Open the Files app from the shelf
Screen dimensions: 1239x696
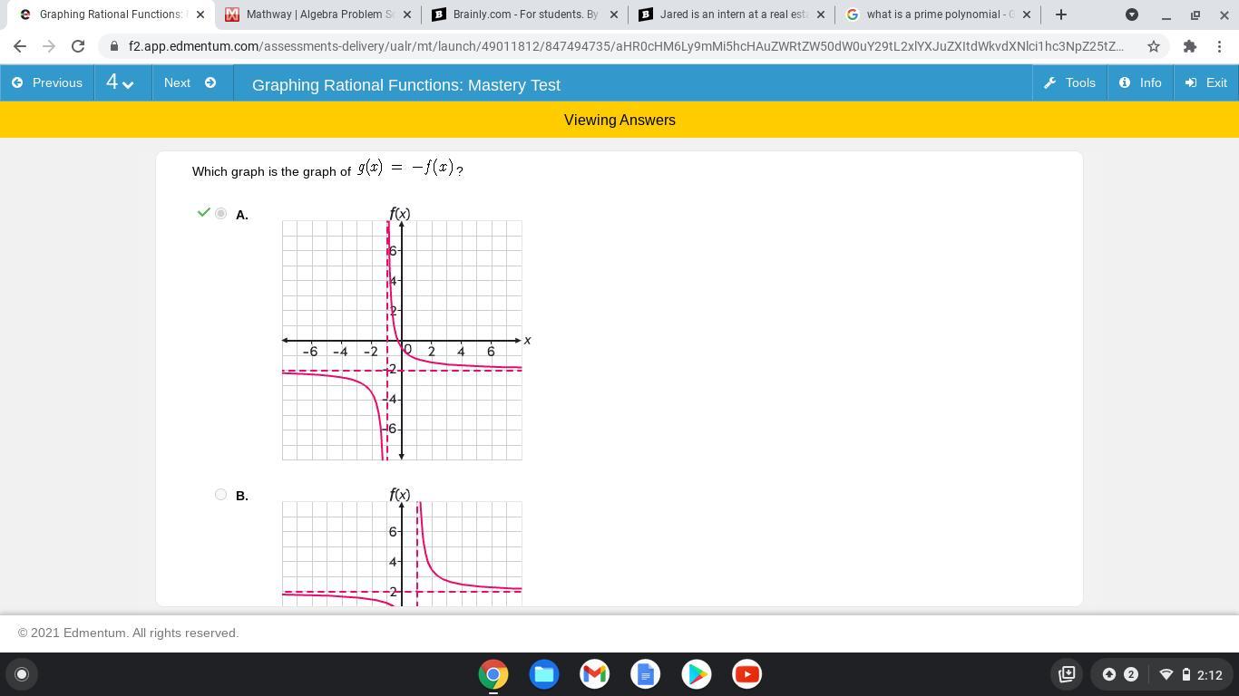pos(544,674)
